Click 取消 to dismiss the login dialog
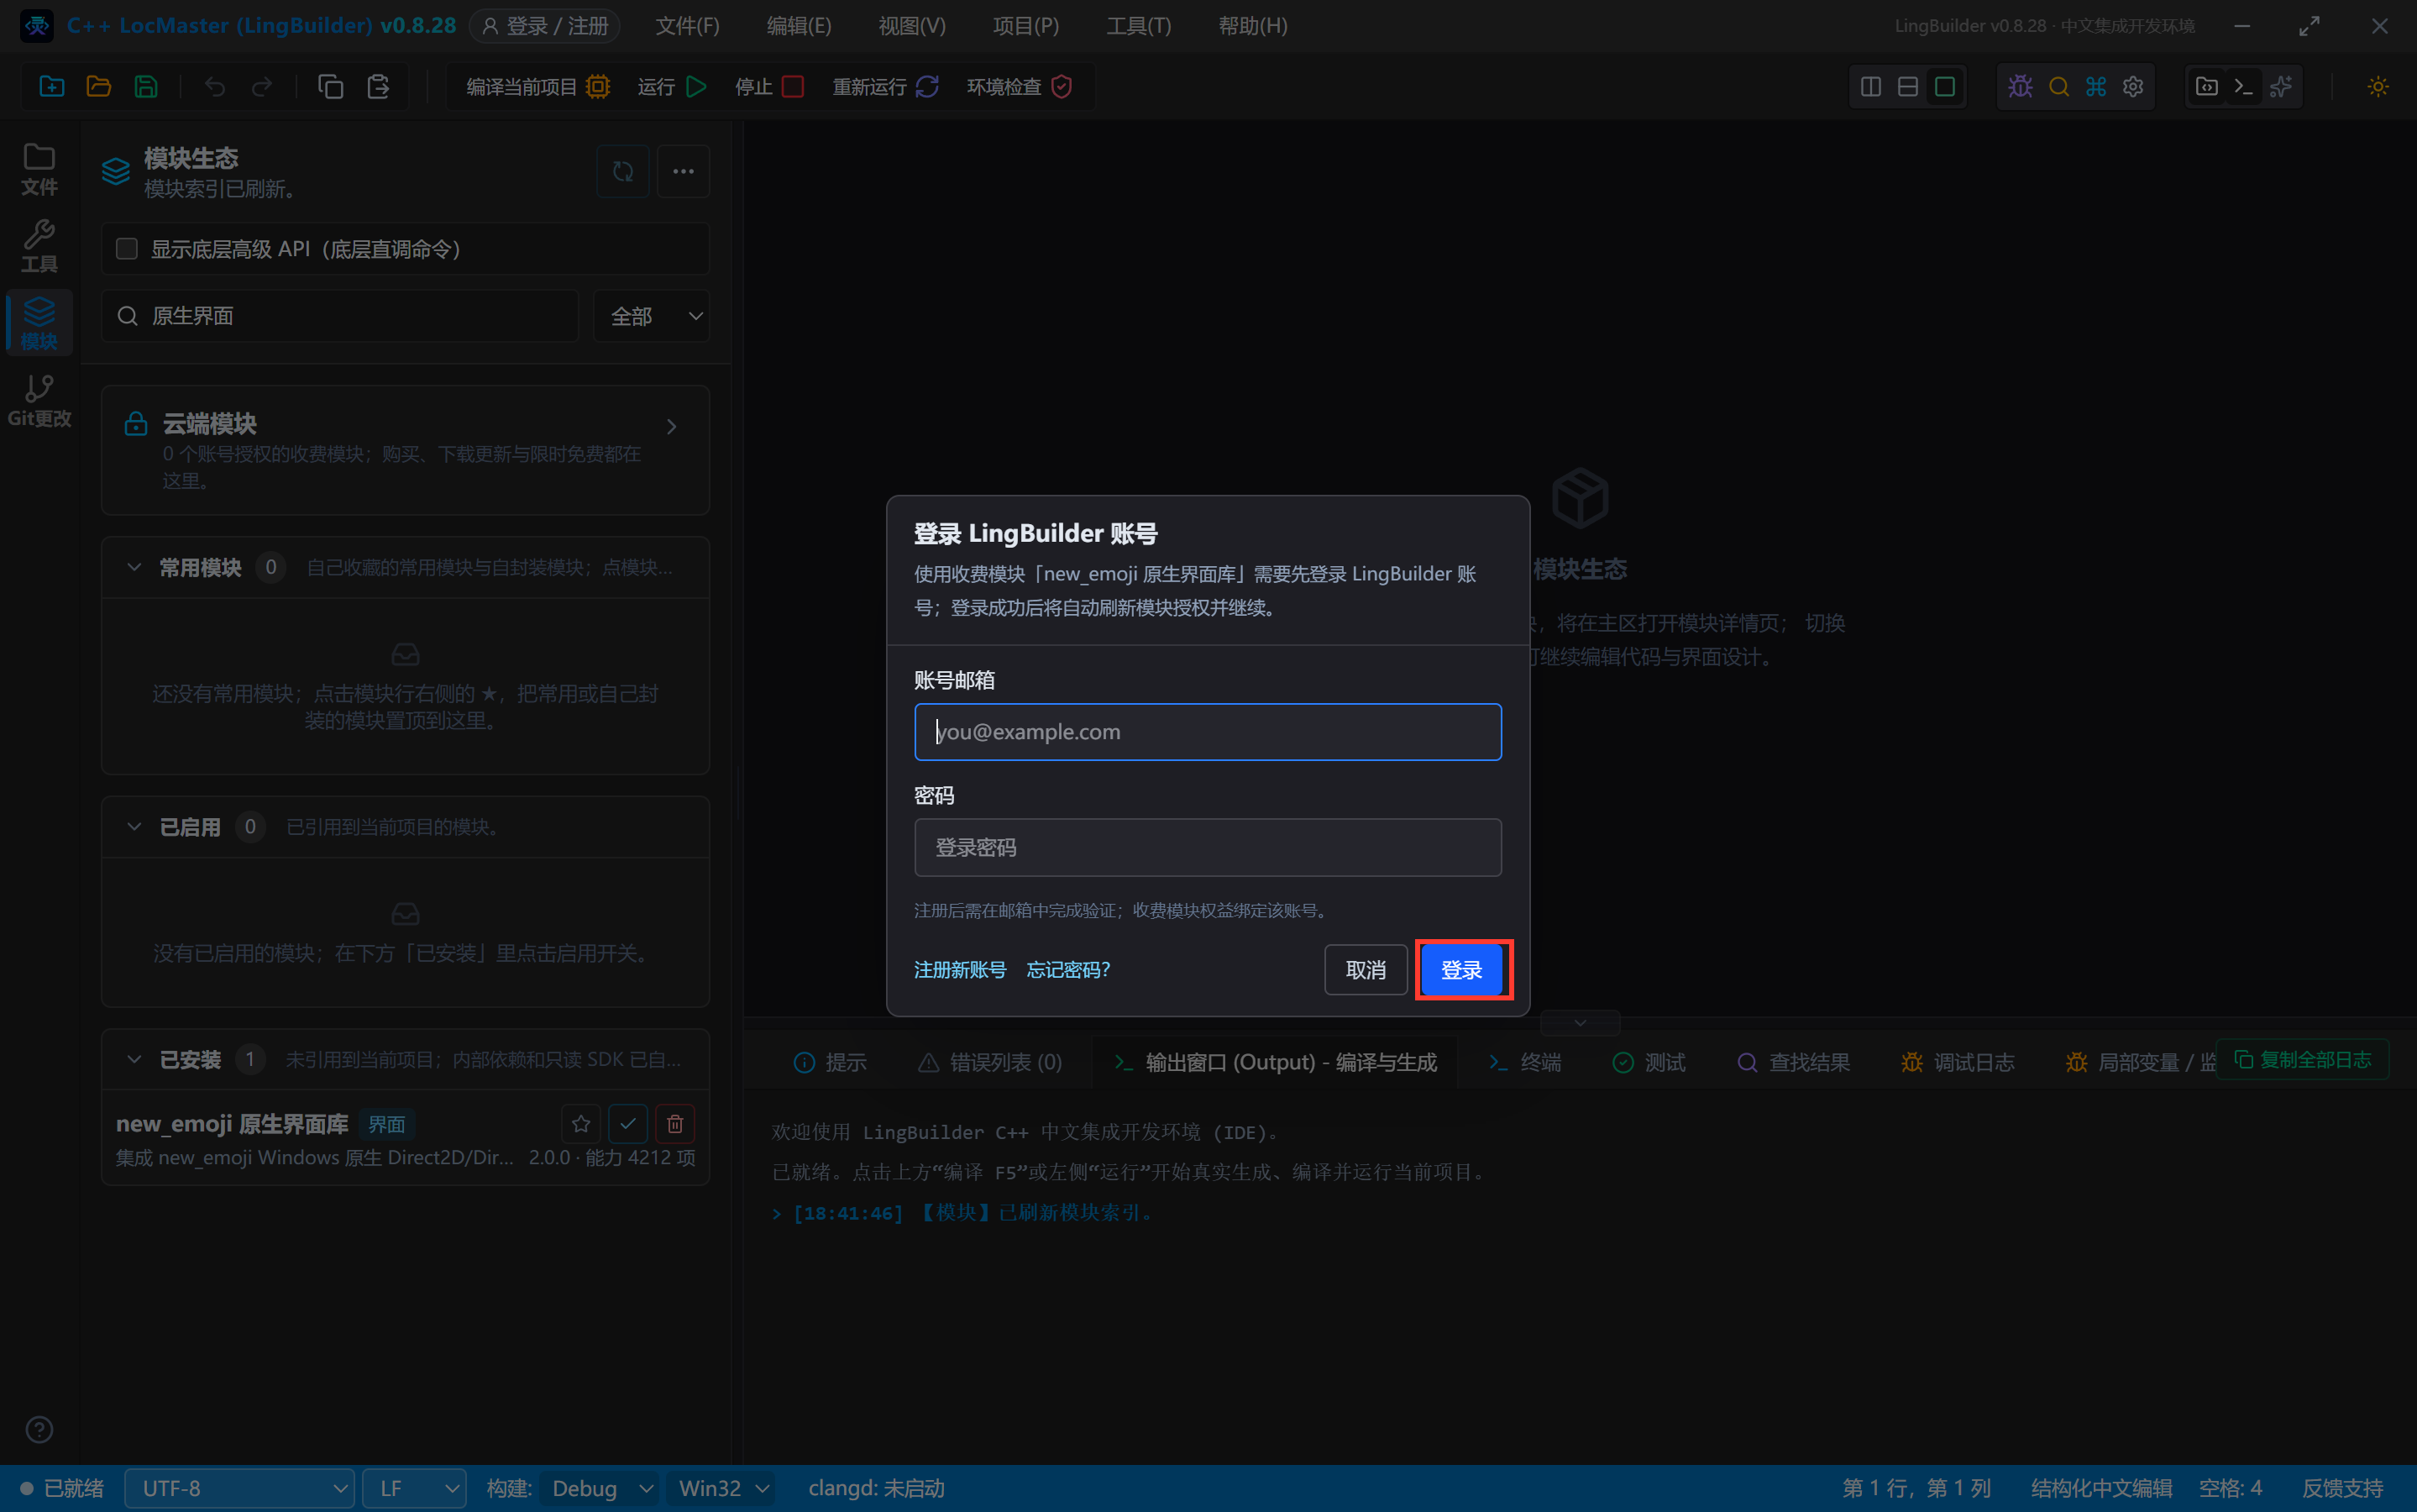Viewport: 2417px width, 1512px height. 1366,970
